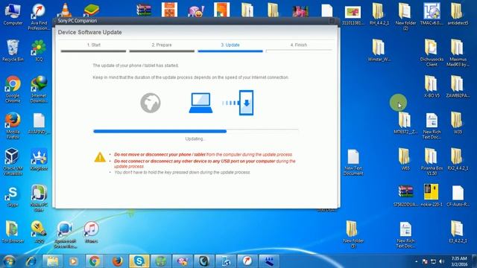
Task: Open the ZAW892PA folder
Action: 458,87
